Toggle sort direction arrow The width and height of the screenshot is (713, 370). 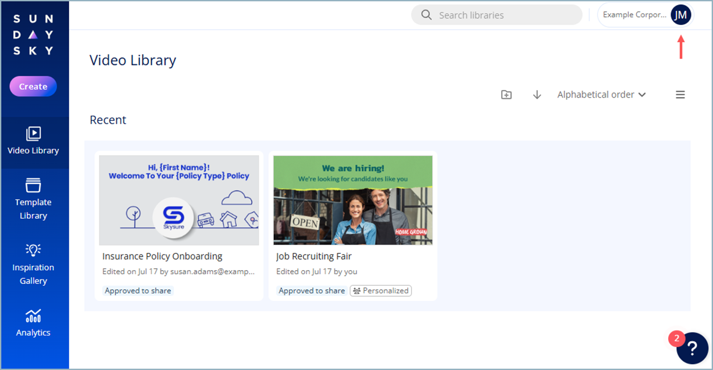(537, 95)
